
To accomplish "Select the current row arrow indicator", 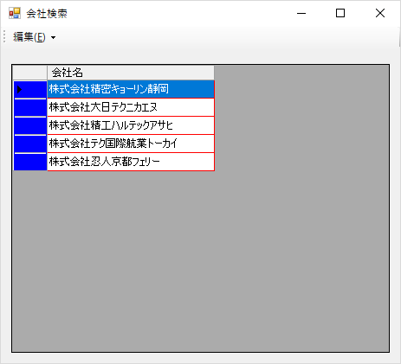I will [19, 89].
